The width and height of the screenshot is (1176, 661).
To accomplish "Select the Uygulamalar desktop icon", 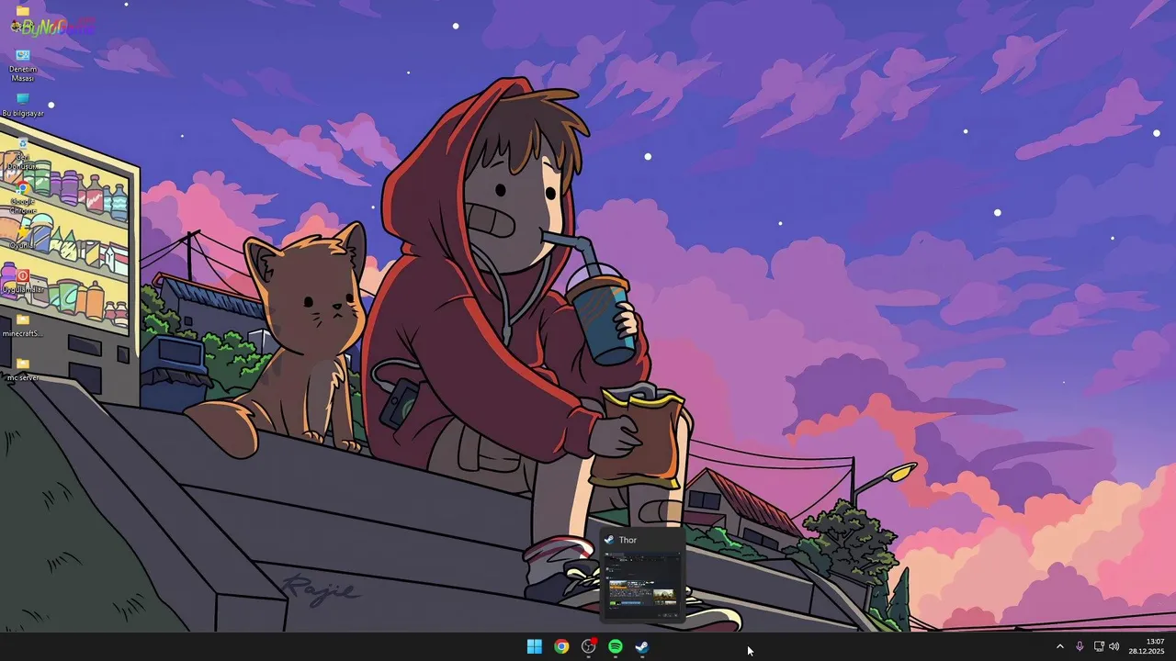I will point(23,281).
